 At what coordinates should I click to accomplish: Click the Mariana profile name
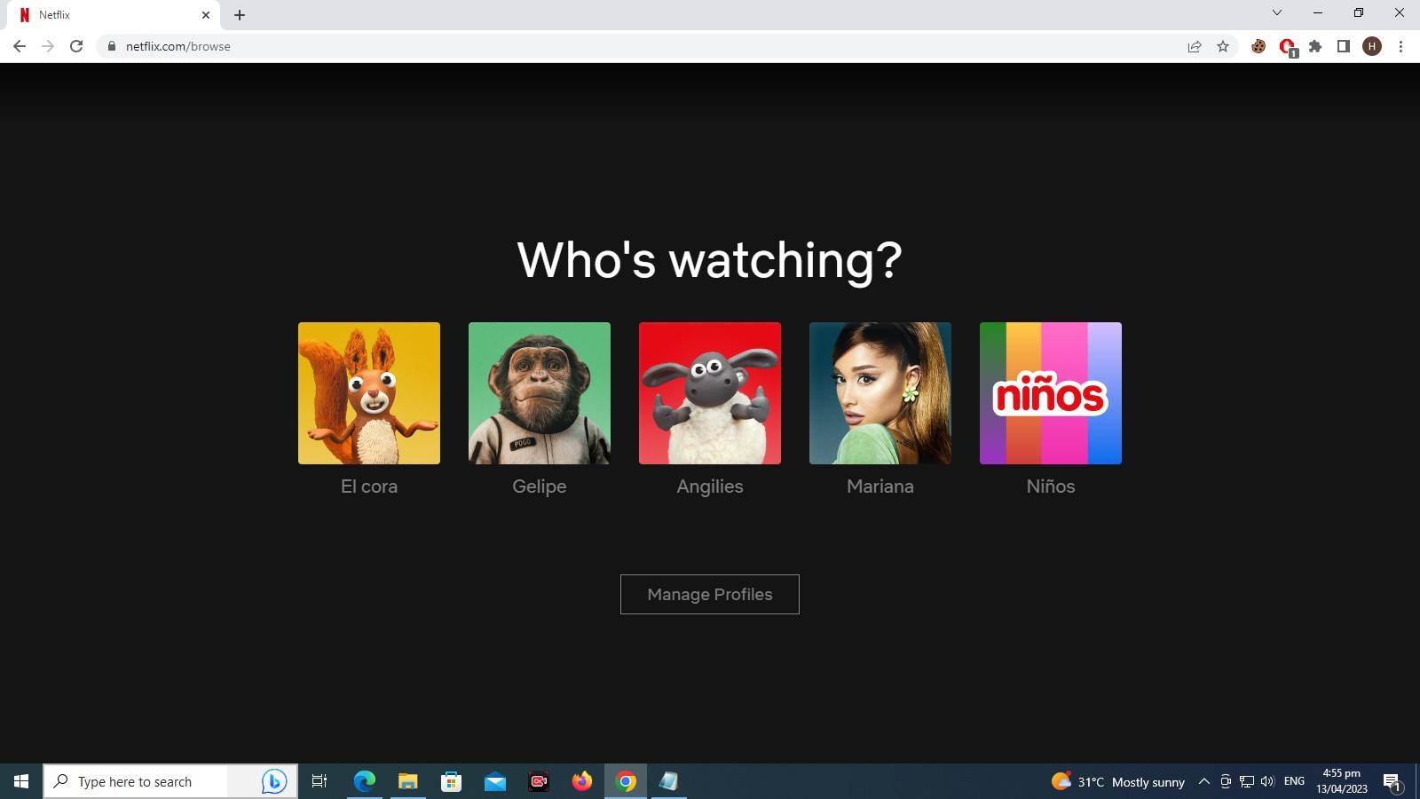pos(880,487)
